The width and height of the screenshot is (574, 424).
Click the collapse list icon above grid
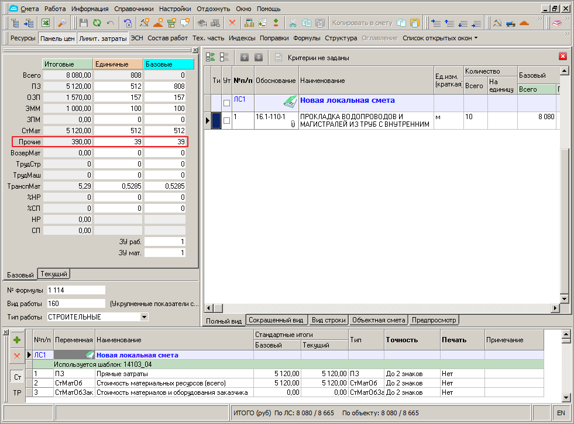(224, 57)
